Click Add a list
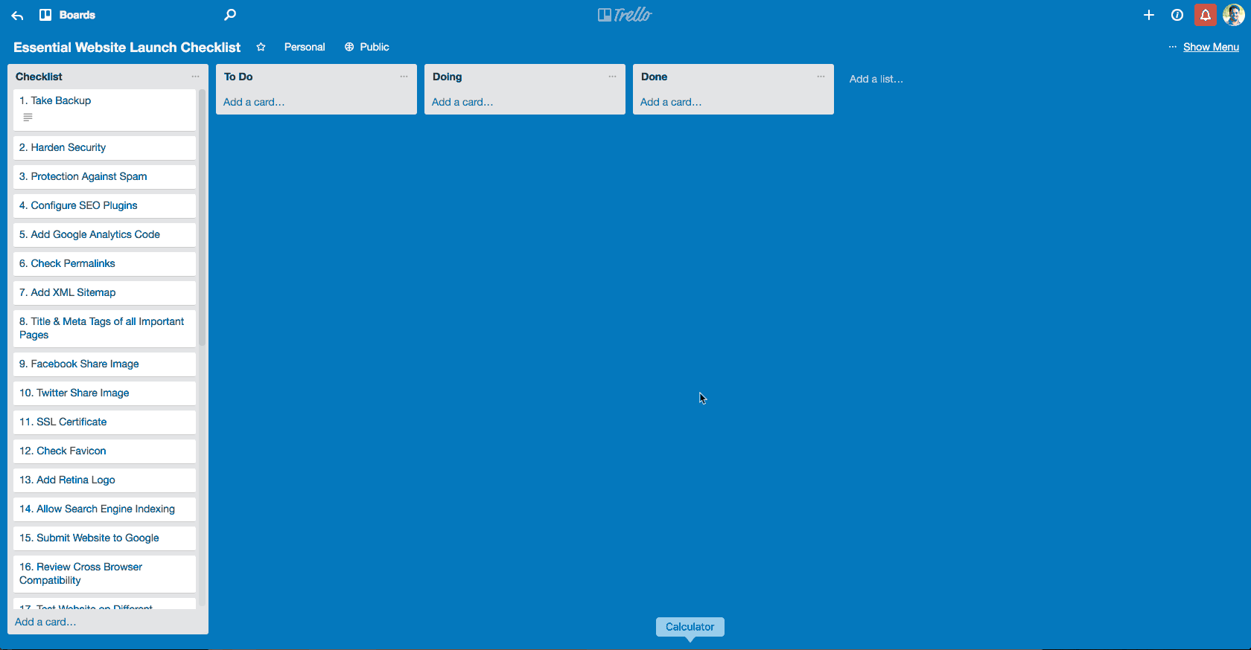This screenshot has height=650, width=1251. pos(876,79)
